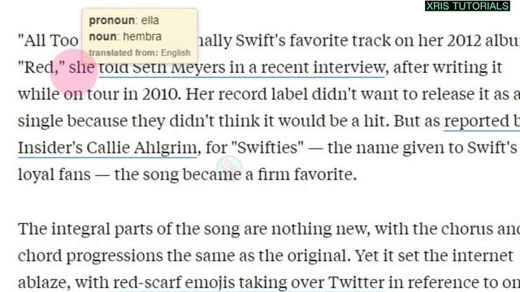Click the year "2010." in the paragraph
The width and height of the screenshot is (520, 292).
pyautogui.click(x=162, y=94)
